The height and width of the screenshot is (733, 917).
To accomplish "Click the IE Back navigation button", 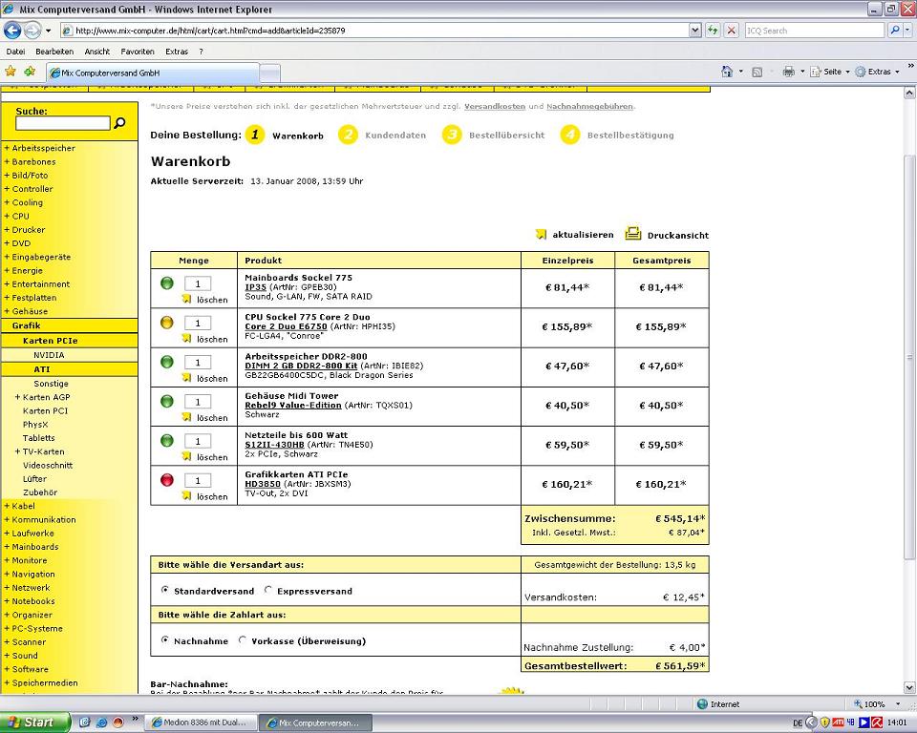I will (12, 30).
